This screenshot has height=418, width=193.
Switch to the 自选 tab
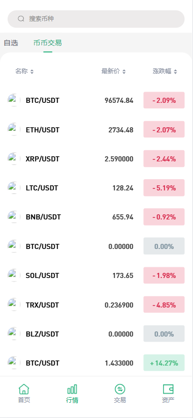(11, 43)
